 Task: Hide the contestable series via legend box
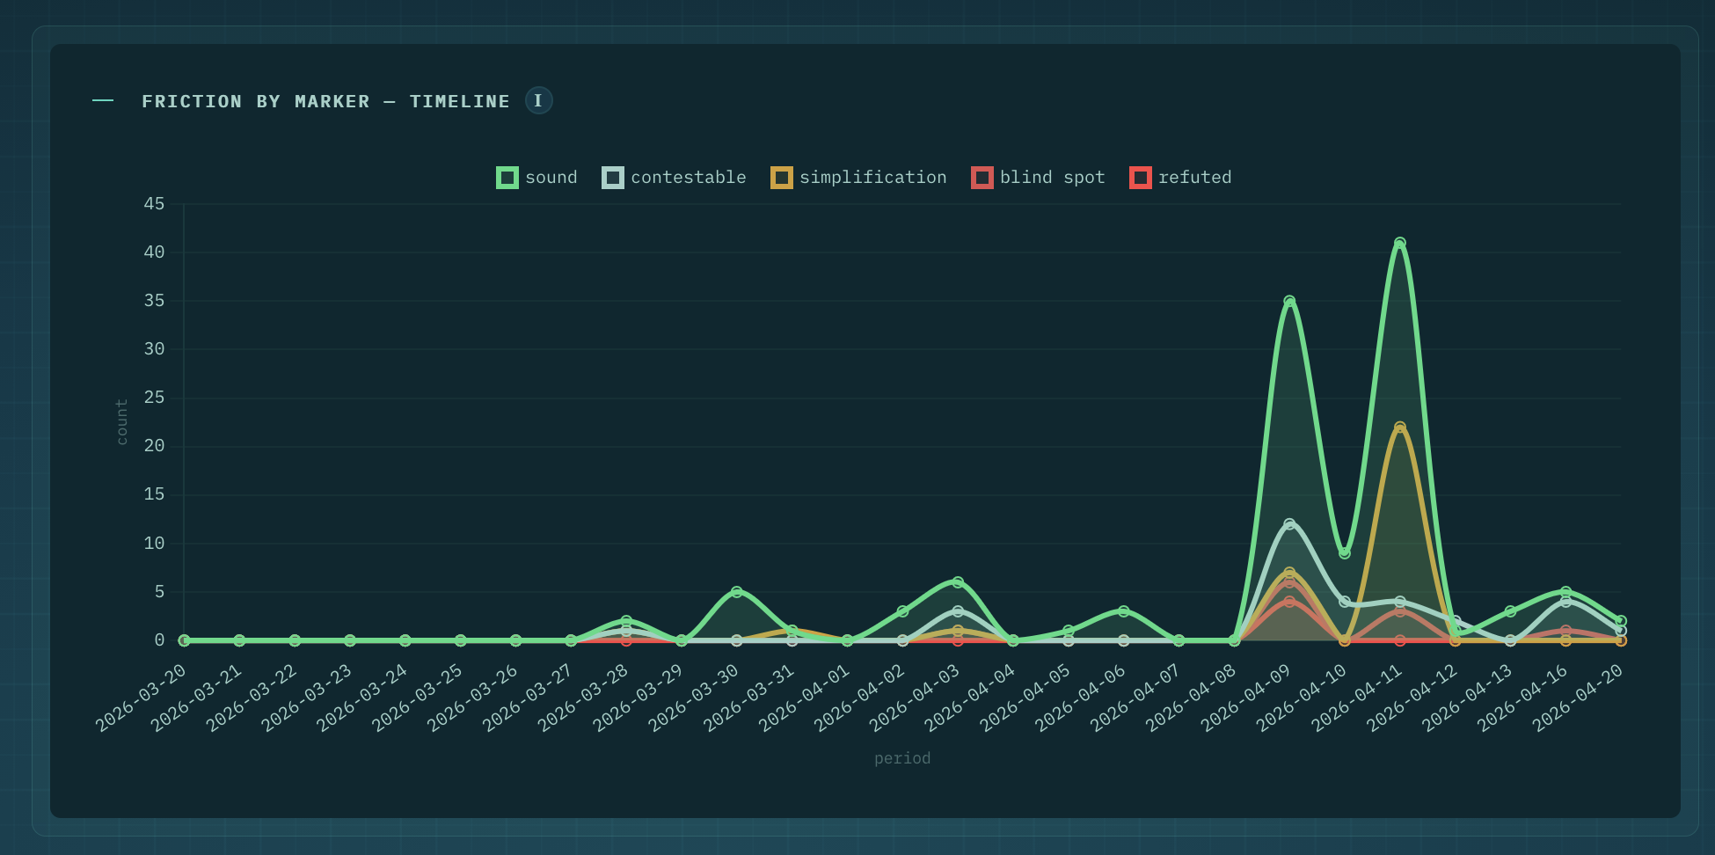pyautogui.click(x=612, y=178)
